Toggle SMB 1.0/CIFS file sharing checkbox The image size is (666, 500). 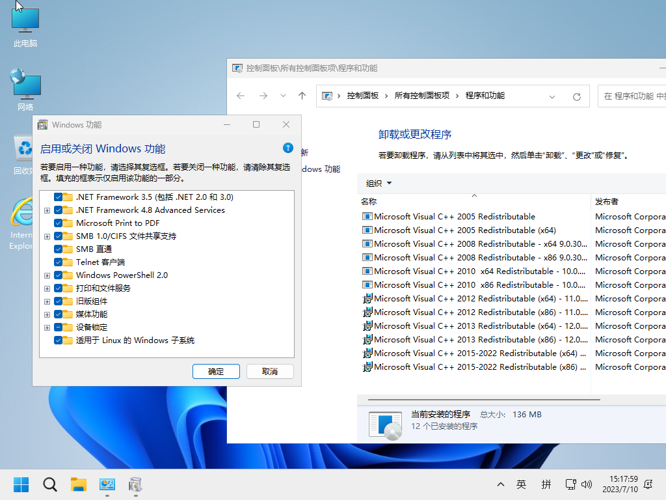click(x=58, y=236)
